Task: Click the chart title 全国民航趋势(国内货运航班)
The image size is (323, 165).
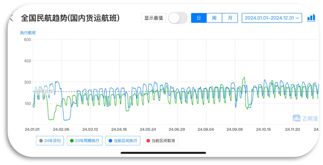Action: (x=70, y=18)
